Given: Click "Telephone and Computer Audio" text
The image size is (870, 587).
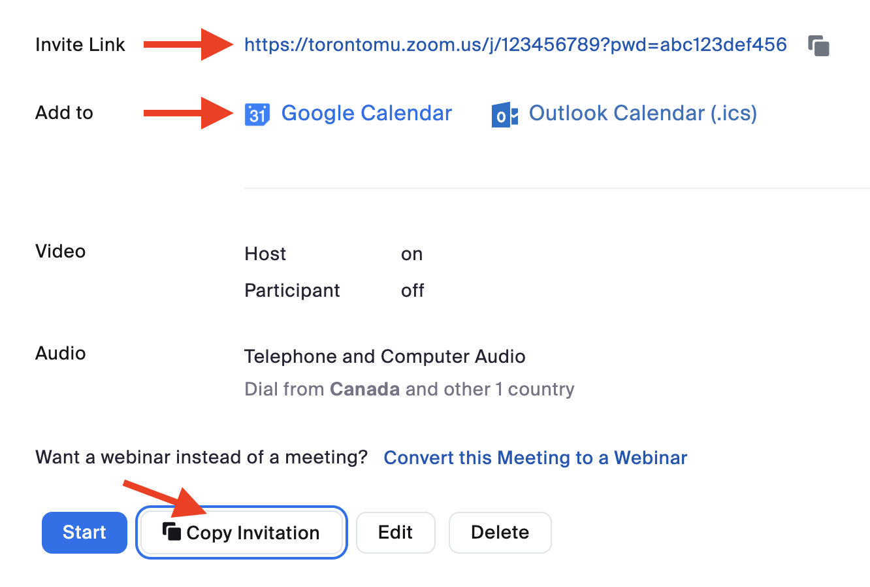Looking at the screenshot, I should coord(385,356).
